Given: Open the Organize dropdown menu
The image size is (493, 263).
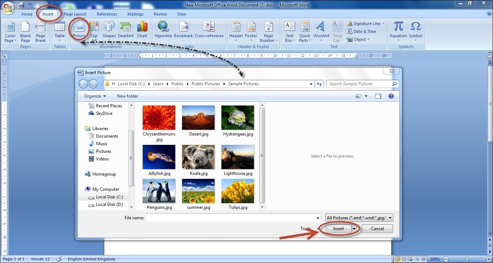Looking at the screenshot, I should [x=95, y=96].
